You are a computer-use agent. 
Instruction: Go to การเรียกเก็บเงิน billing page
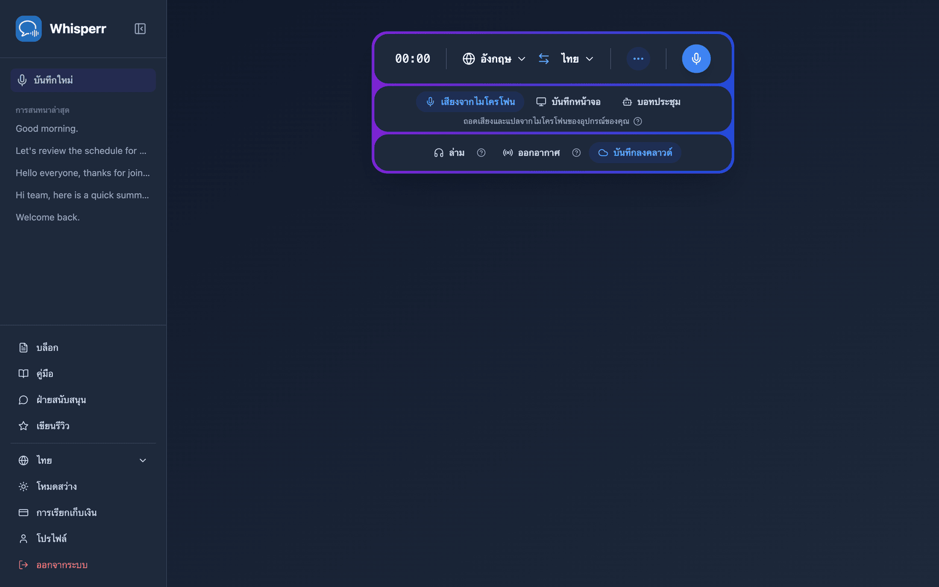83,512
